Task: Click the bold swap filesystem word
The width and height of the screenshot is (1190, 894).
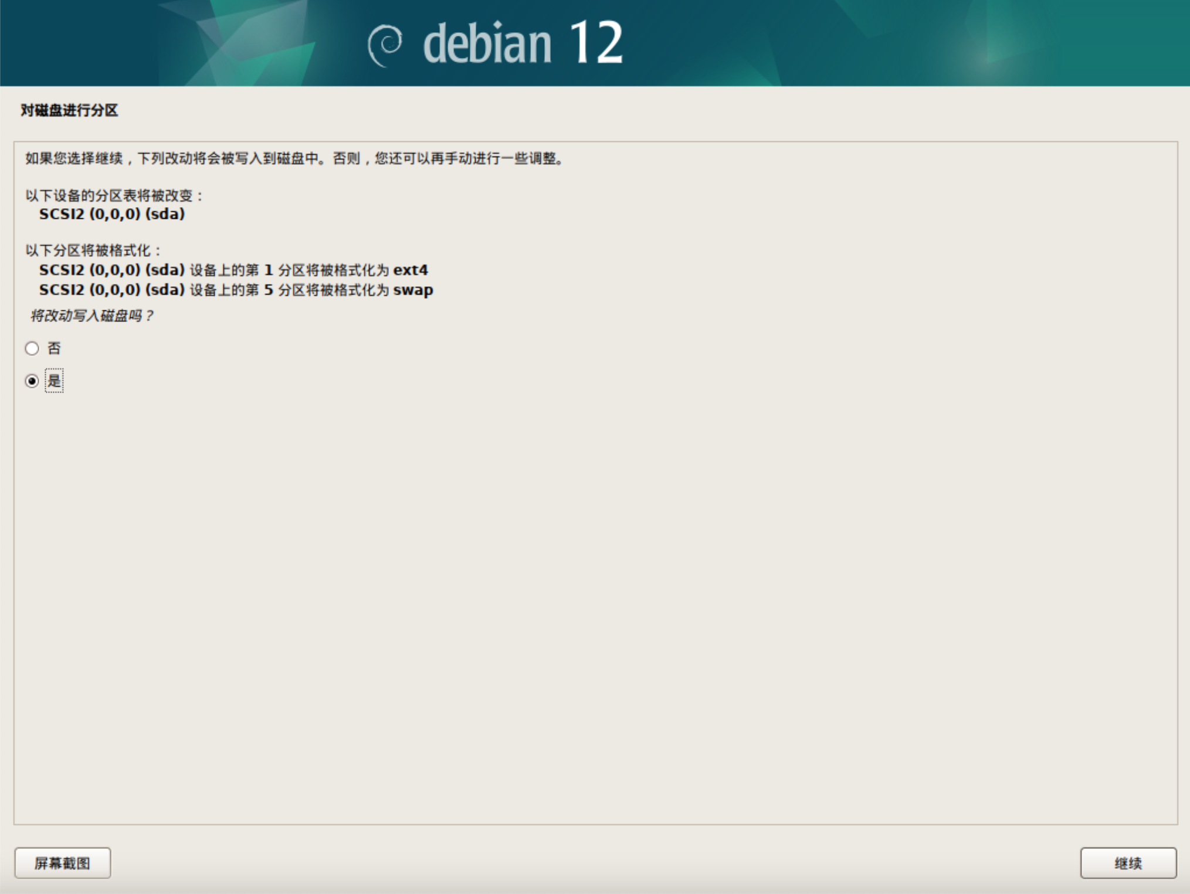Action: coord(413,290)
